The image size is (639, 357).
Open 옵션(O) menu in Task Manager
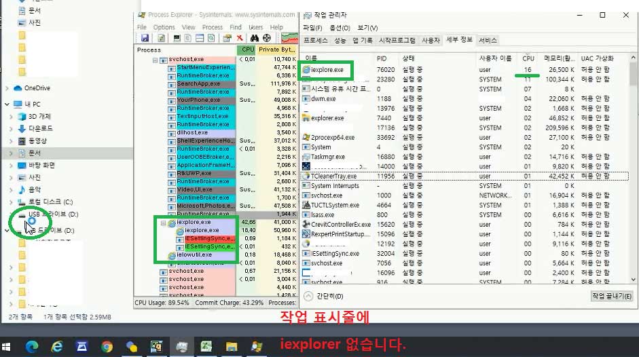[340, 28]
